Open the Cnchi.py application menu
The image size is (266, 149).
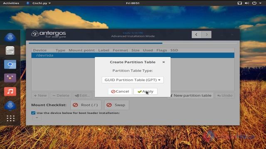click(x=42, y=3)
